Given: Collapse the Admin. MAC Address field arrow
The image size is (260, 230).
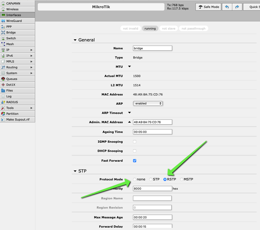Looking at the screenshot, I should 130,122.
